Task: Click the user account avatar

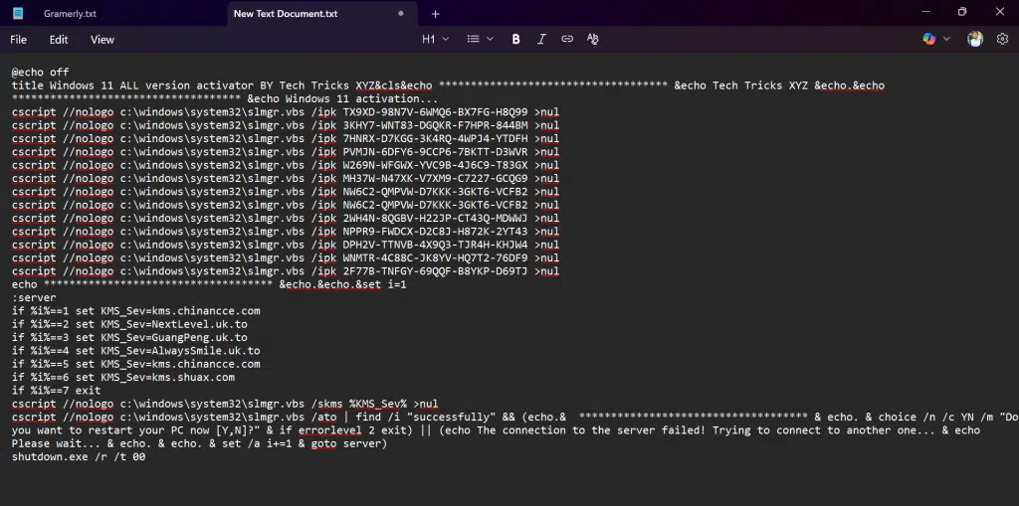Action: coord(975,40)
